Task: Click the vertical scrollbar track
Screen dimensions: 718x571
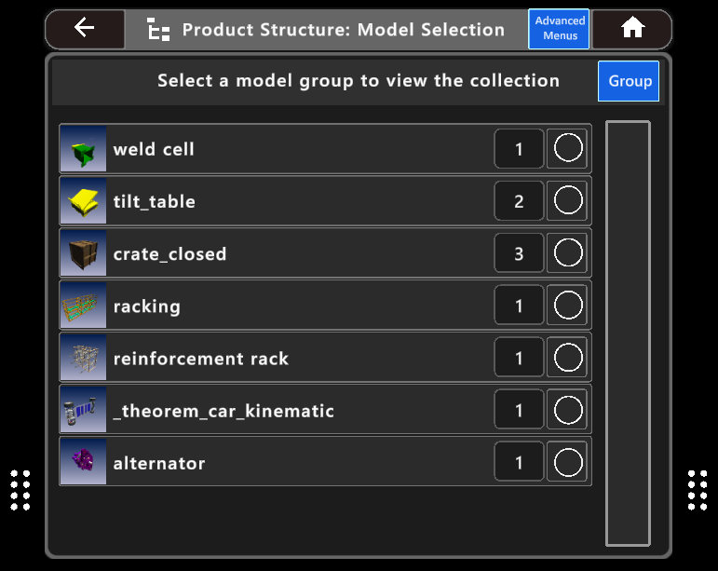Action: click(628, 333)
